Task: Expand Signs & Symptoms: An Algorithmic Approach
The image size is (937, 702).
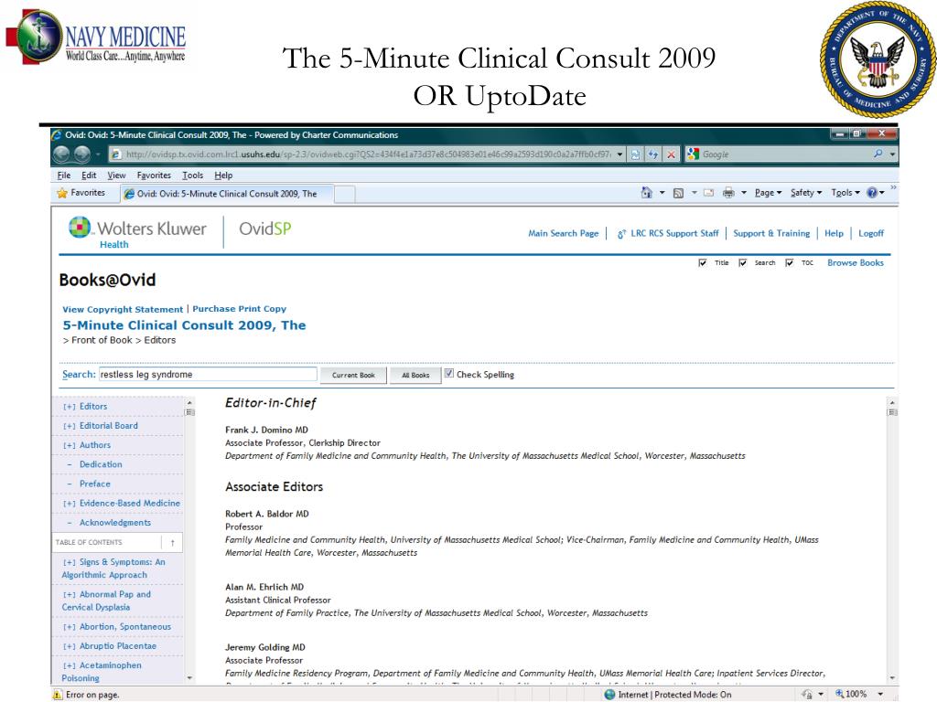Action: tap(70, 562)
